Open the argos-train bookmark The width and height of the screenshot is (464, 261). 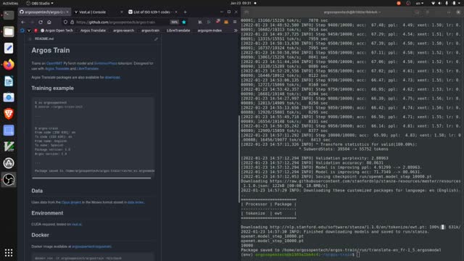(x=150, y=30)
